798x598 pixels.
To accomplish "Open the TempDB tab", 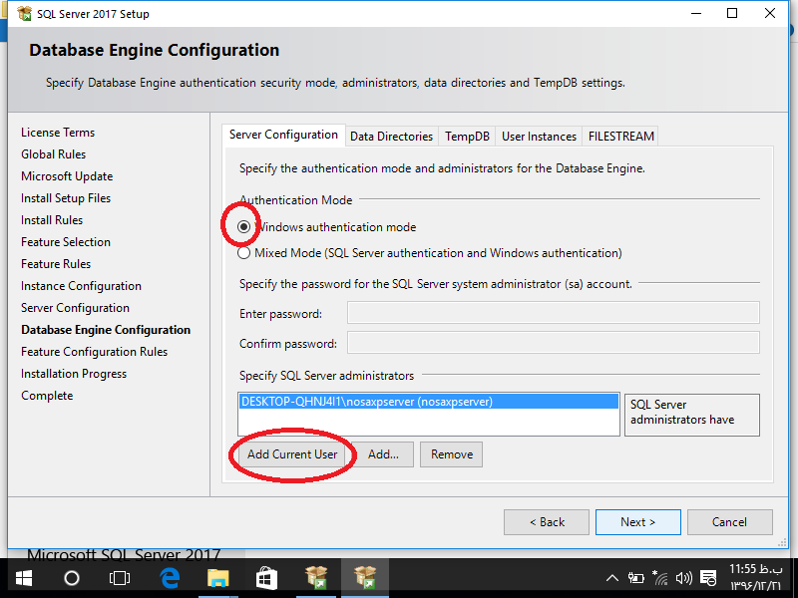I will click(x=467, y=137).
